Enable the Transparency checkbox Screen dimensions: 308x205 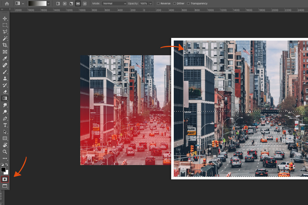pos(188,4)
